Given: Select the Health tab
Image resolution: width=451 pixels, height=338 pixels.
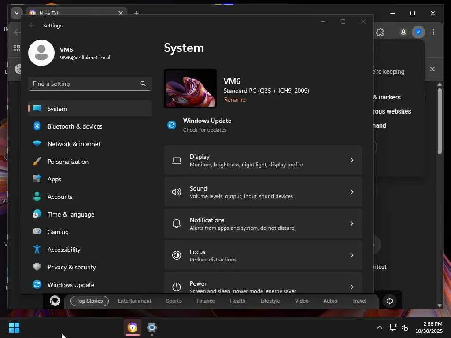Looking at the screenshot, I should click(x=237, y=301).
